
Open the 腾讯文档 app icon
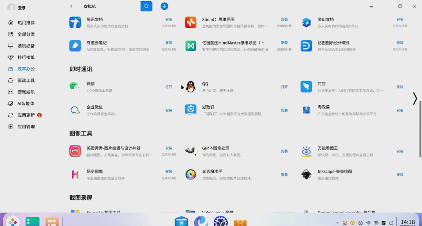pyautogui.click(x=75, y=23)
